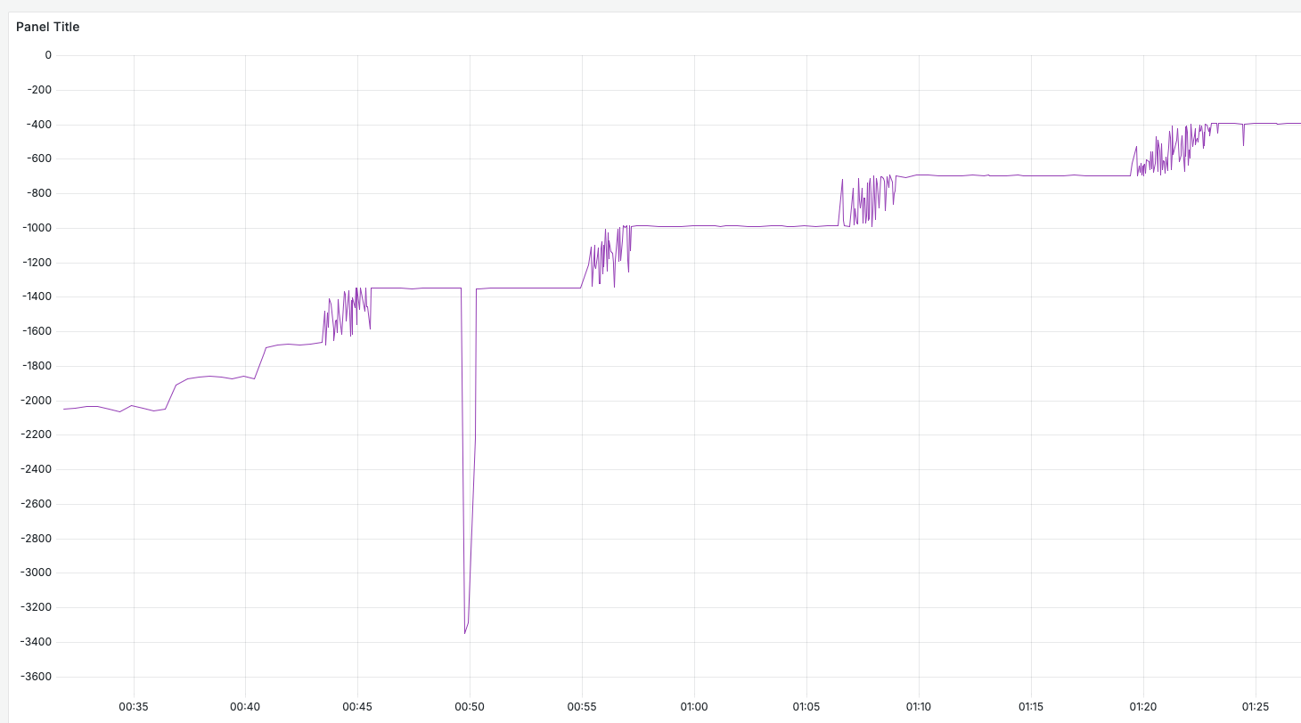Click the 00:35 time axis label
1301x723 pixels.
tap(133, 707)
